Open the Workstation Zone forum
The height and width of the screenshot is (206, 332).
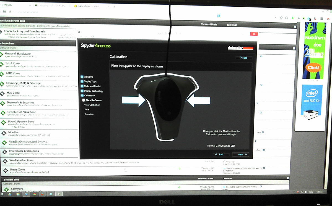click(21, 160)
